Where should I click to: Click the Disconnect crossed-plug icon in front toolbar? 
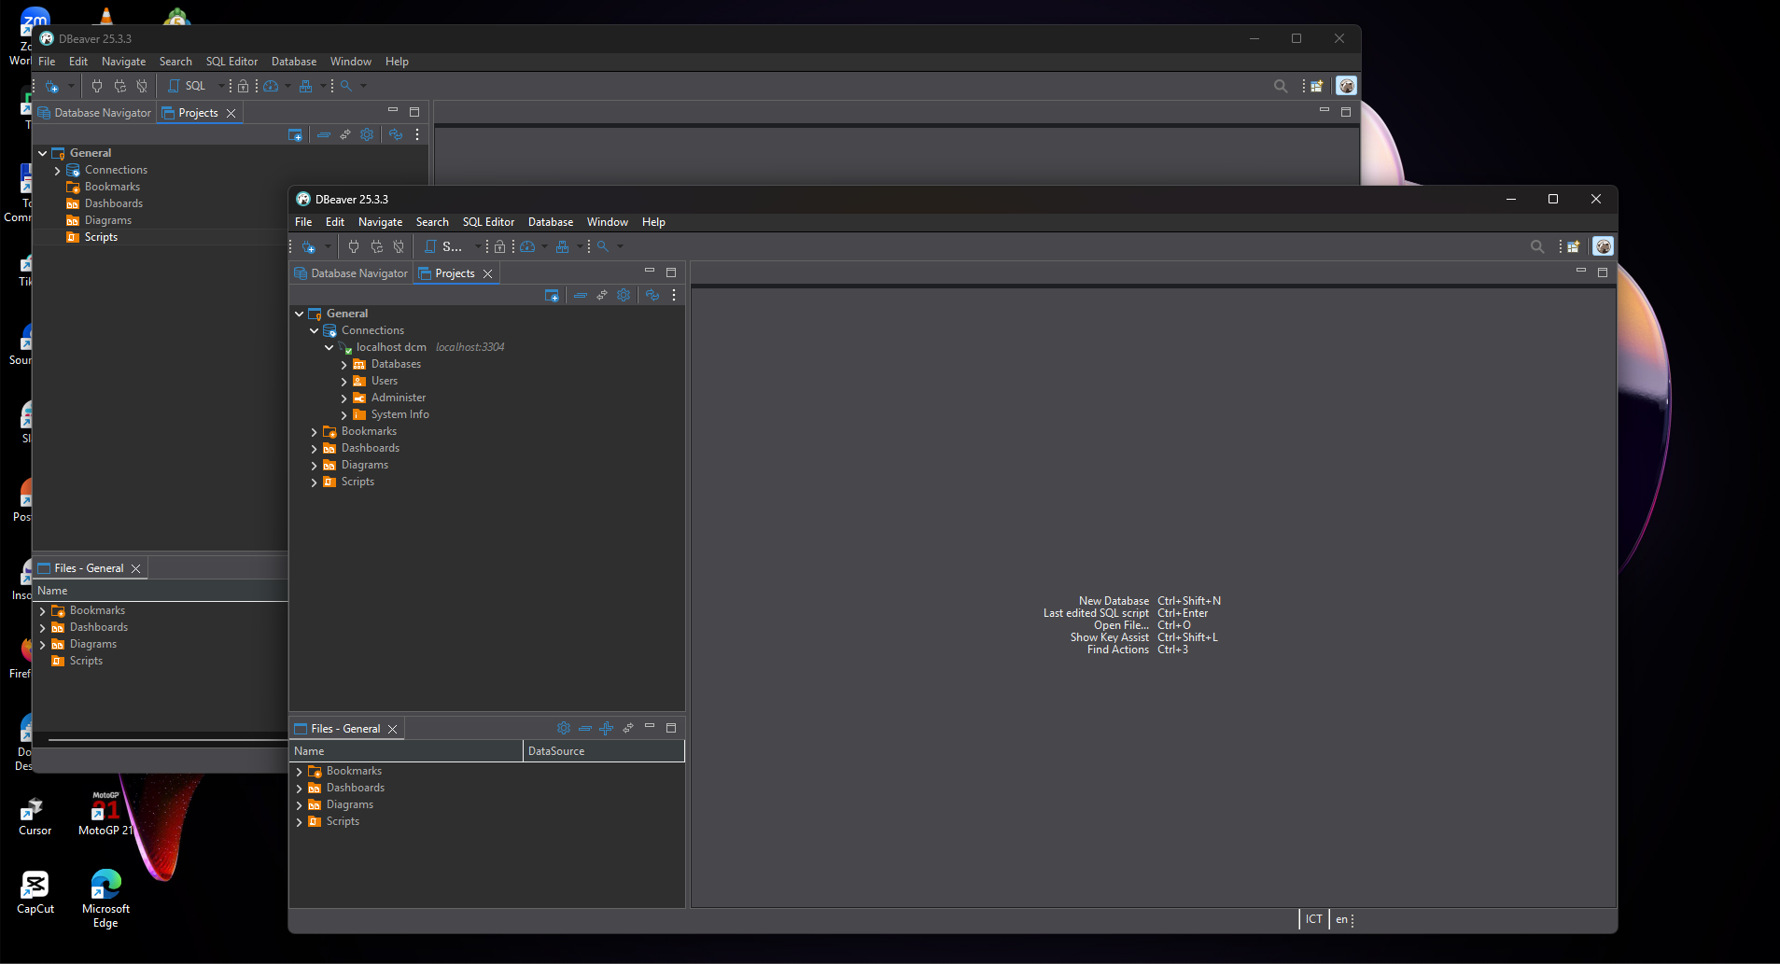399,247
